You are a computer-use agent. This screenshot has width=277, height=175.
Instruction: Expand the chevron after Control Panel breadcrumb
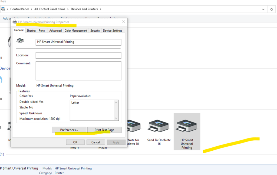point(31,9)
